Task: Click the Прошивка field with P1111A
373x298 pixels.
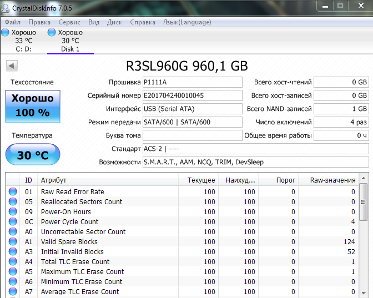Action: [x=193, y=82]
